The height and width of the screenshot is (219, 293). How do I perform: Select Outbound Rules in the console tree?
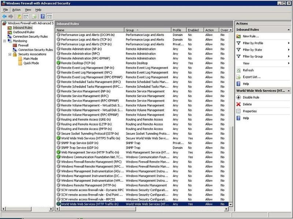tap(23, 32)
